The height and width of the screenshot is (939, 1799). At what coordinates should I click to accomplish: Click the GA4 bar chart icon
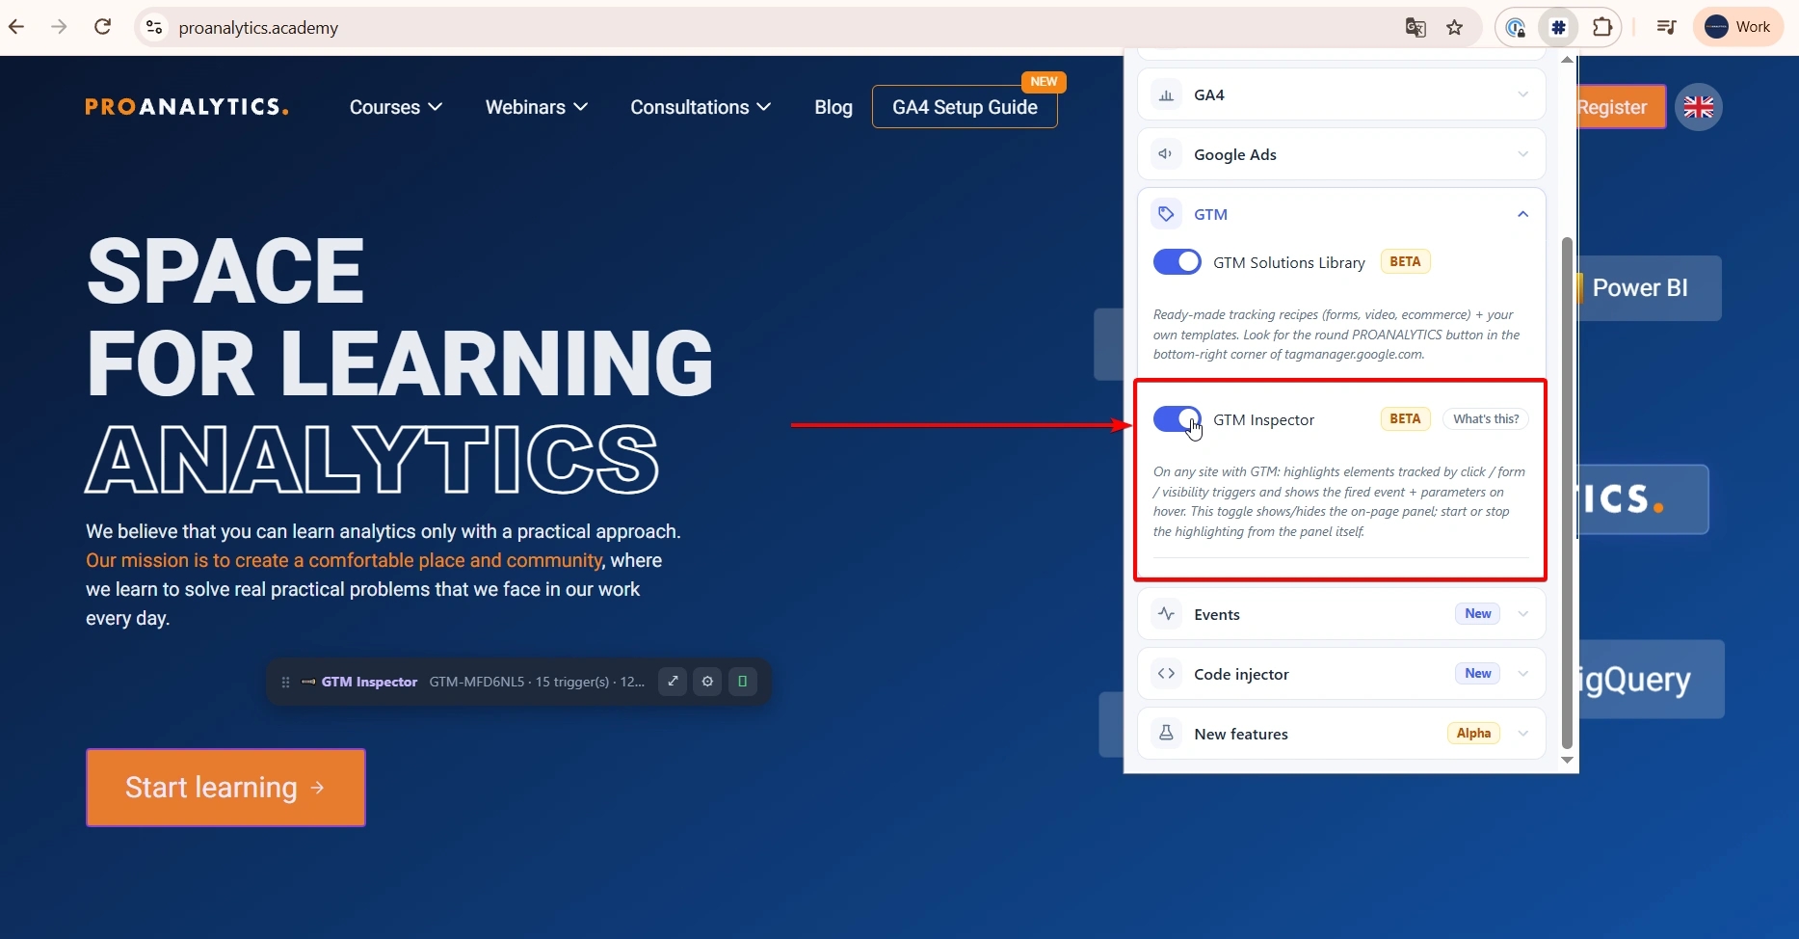tap(1166, 94)
